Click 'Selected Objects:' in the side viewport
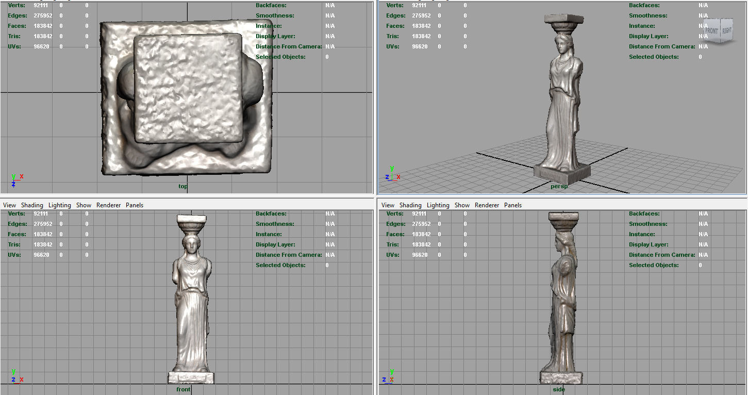 click(654, 265)
